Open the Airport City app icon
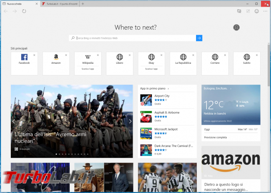 tap(146, 100)
